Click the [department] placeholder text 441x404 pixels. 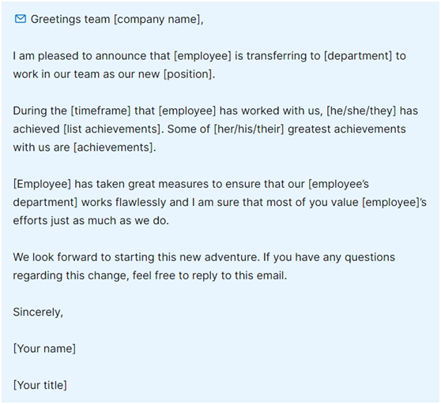coord(358,56)
